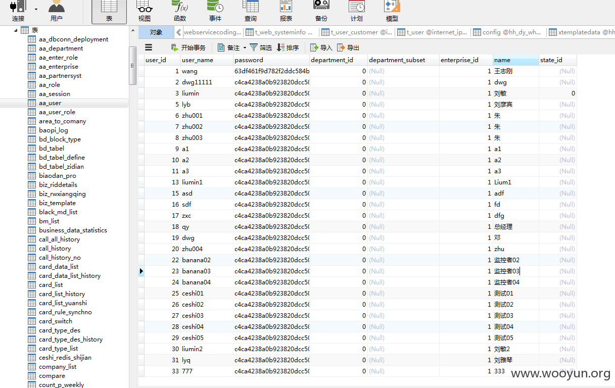Select the department_id column header
This screenshot has width=615, height=388.
pyautogui.click(x=339, y=60)
